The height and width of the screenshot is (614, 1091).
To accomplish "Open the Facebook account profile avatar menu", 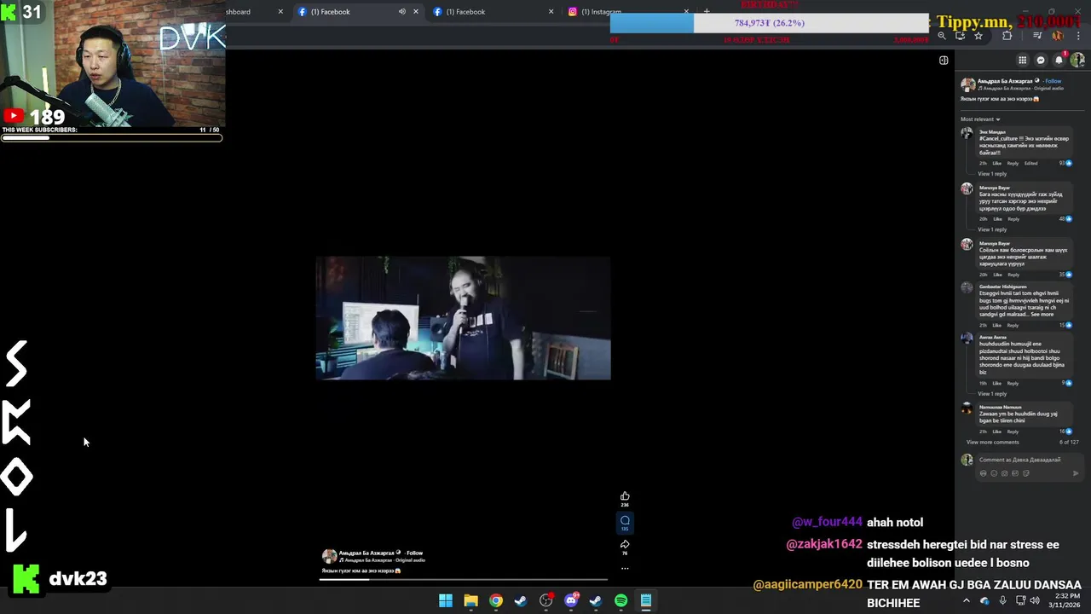I will pos(1078,60).
